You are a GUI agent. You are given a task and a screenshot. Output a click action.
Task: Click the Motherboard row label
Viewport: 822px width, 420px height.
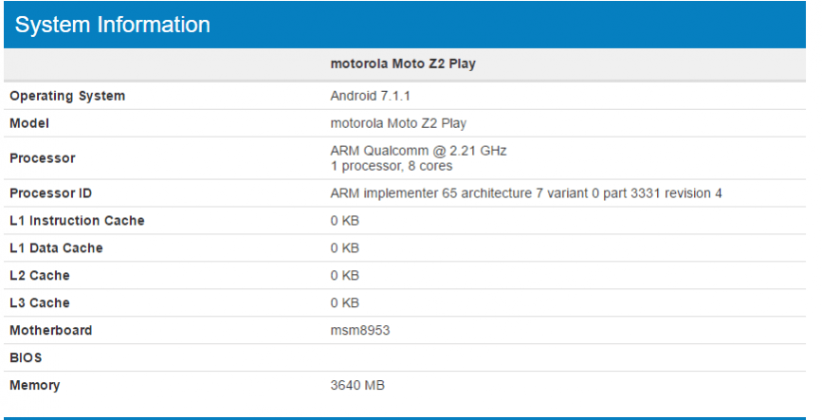tap(51, 331)
